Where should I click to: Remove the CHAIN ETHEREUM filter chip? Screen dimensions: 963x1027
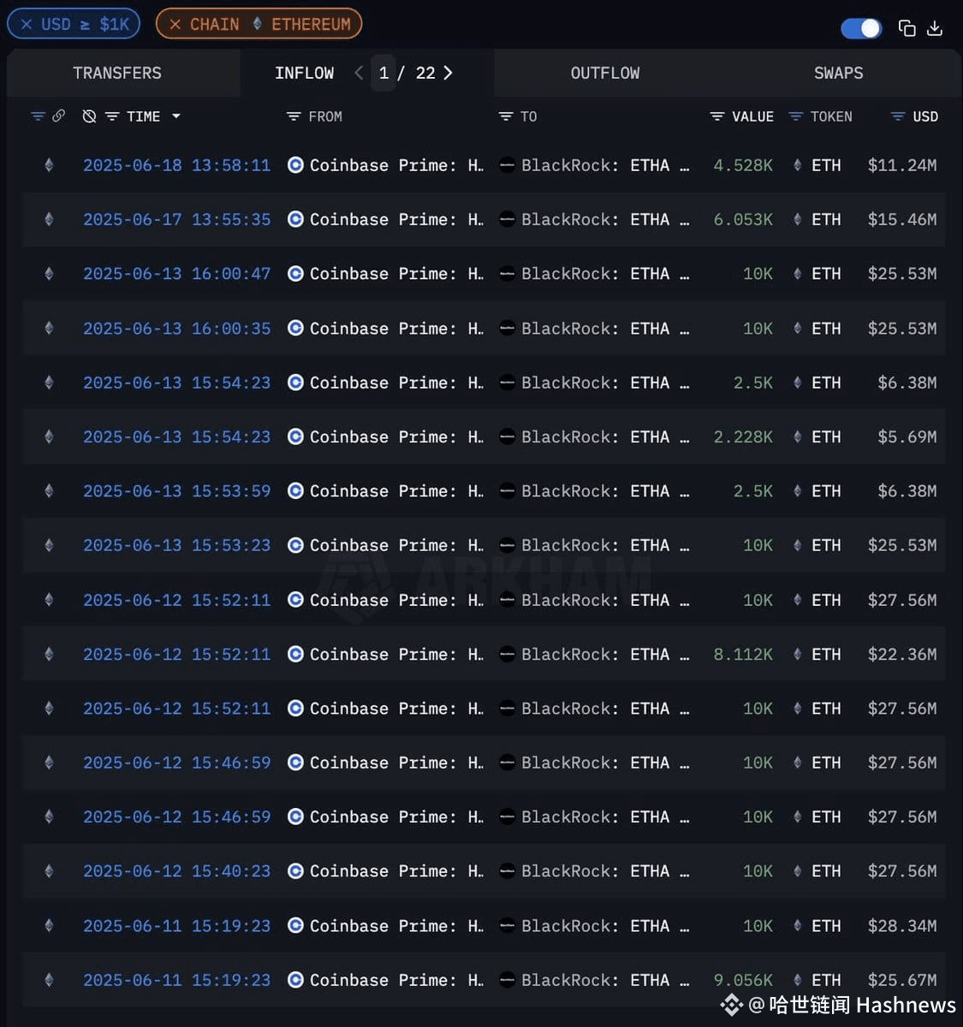click(175, 24)
